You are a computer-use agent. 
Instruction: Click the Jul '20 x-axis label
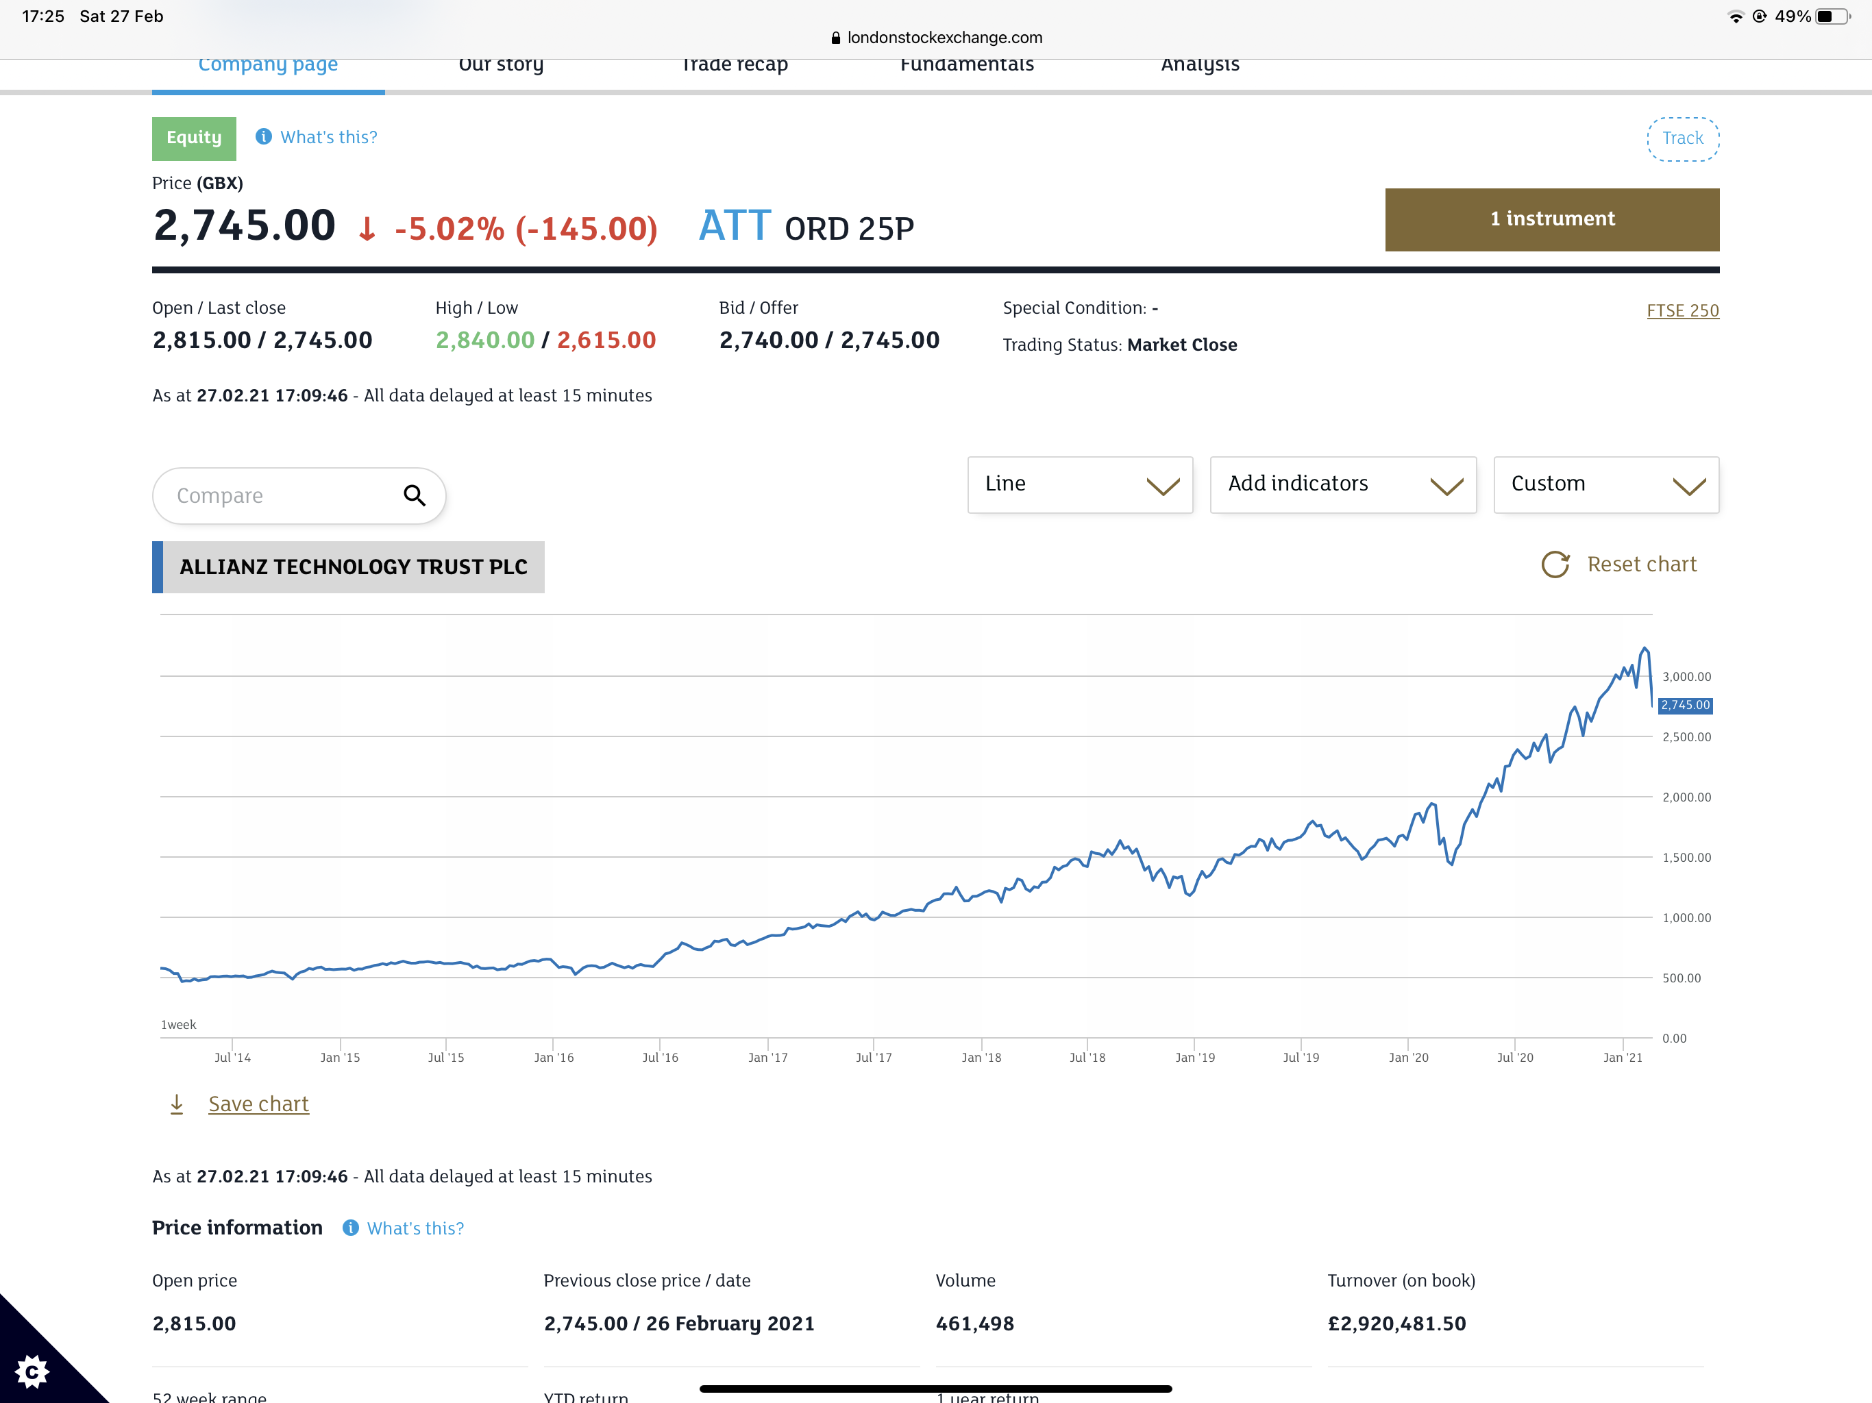coord(1515,1058)
